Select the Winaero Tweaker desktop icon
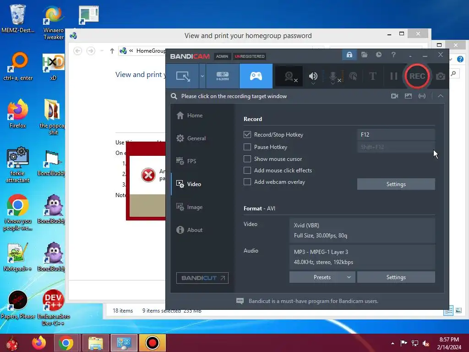 tap(53, 22)
